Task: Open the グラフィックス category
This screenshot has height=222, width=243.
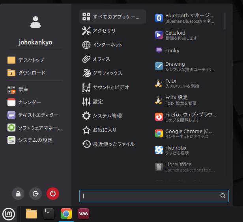Action: pyautogui.click(x=107, y=73)
